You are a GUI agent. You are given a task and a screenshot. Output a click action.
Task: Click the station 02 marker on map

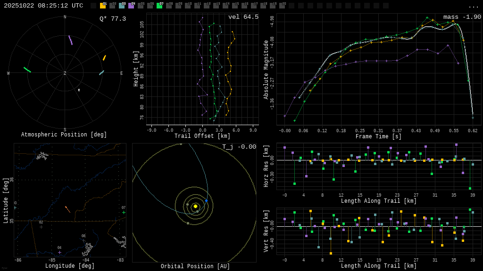pyautogui.click(x=41, y=227)
